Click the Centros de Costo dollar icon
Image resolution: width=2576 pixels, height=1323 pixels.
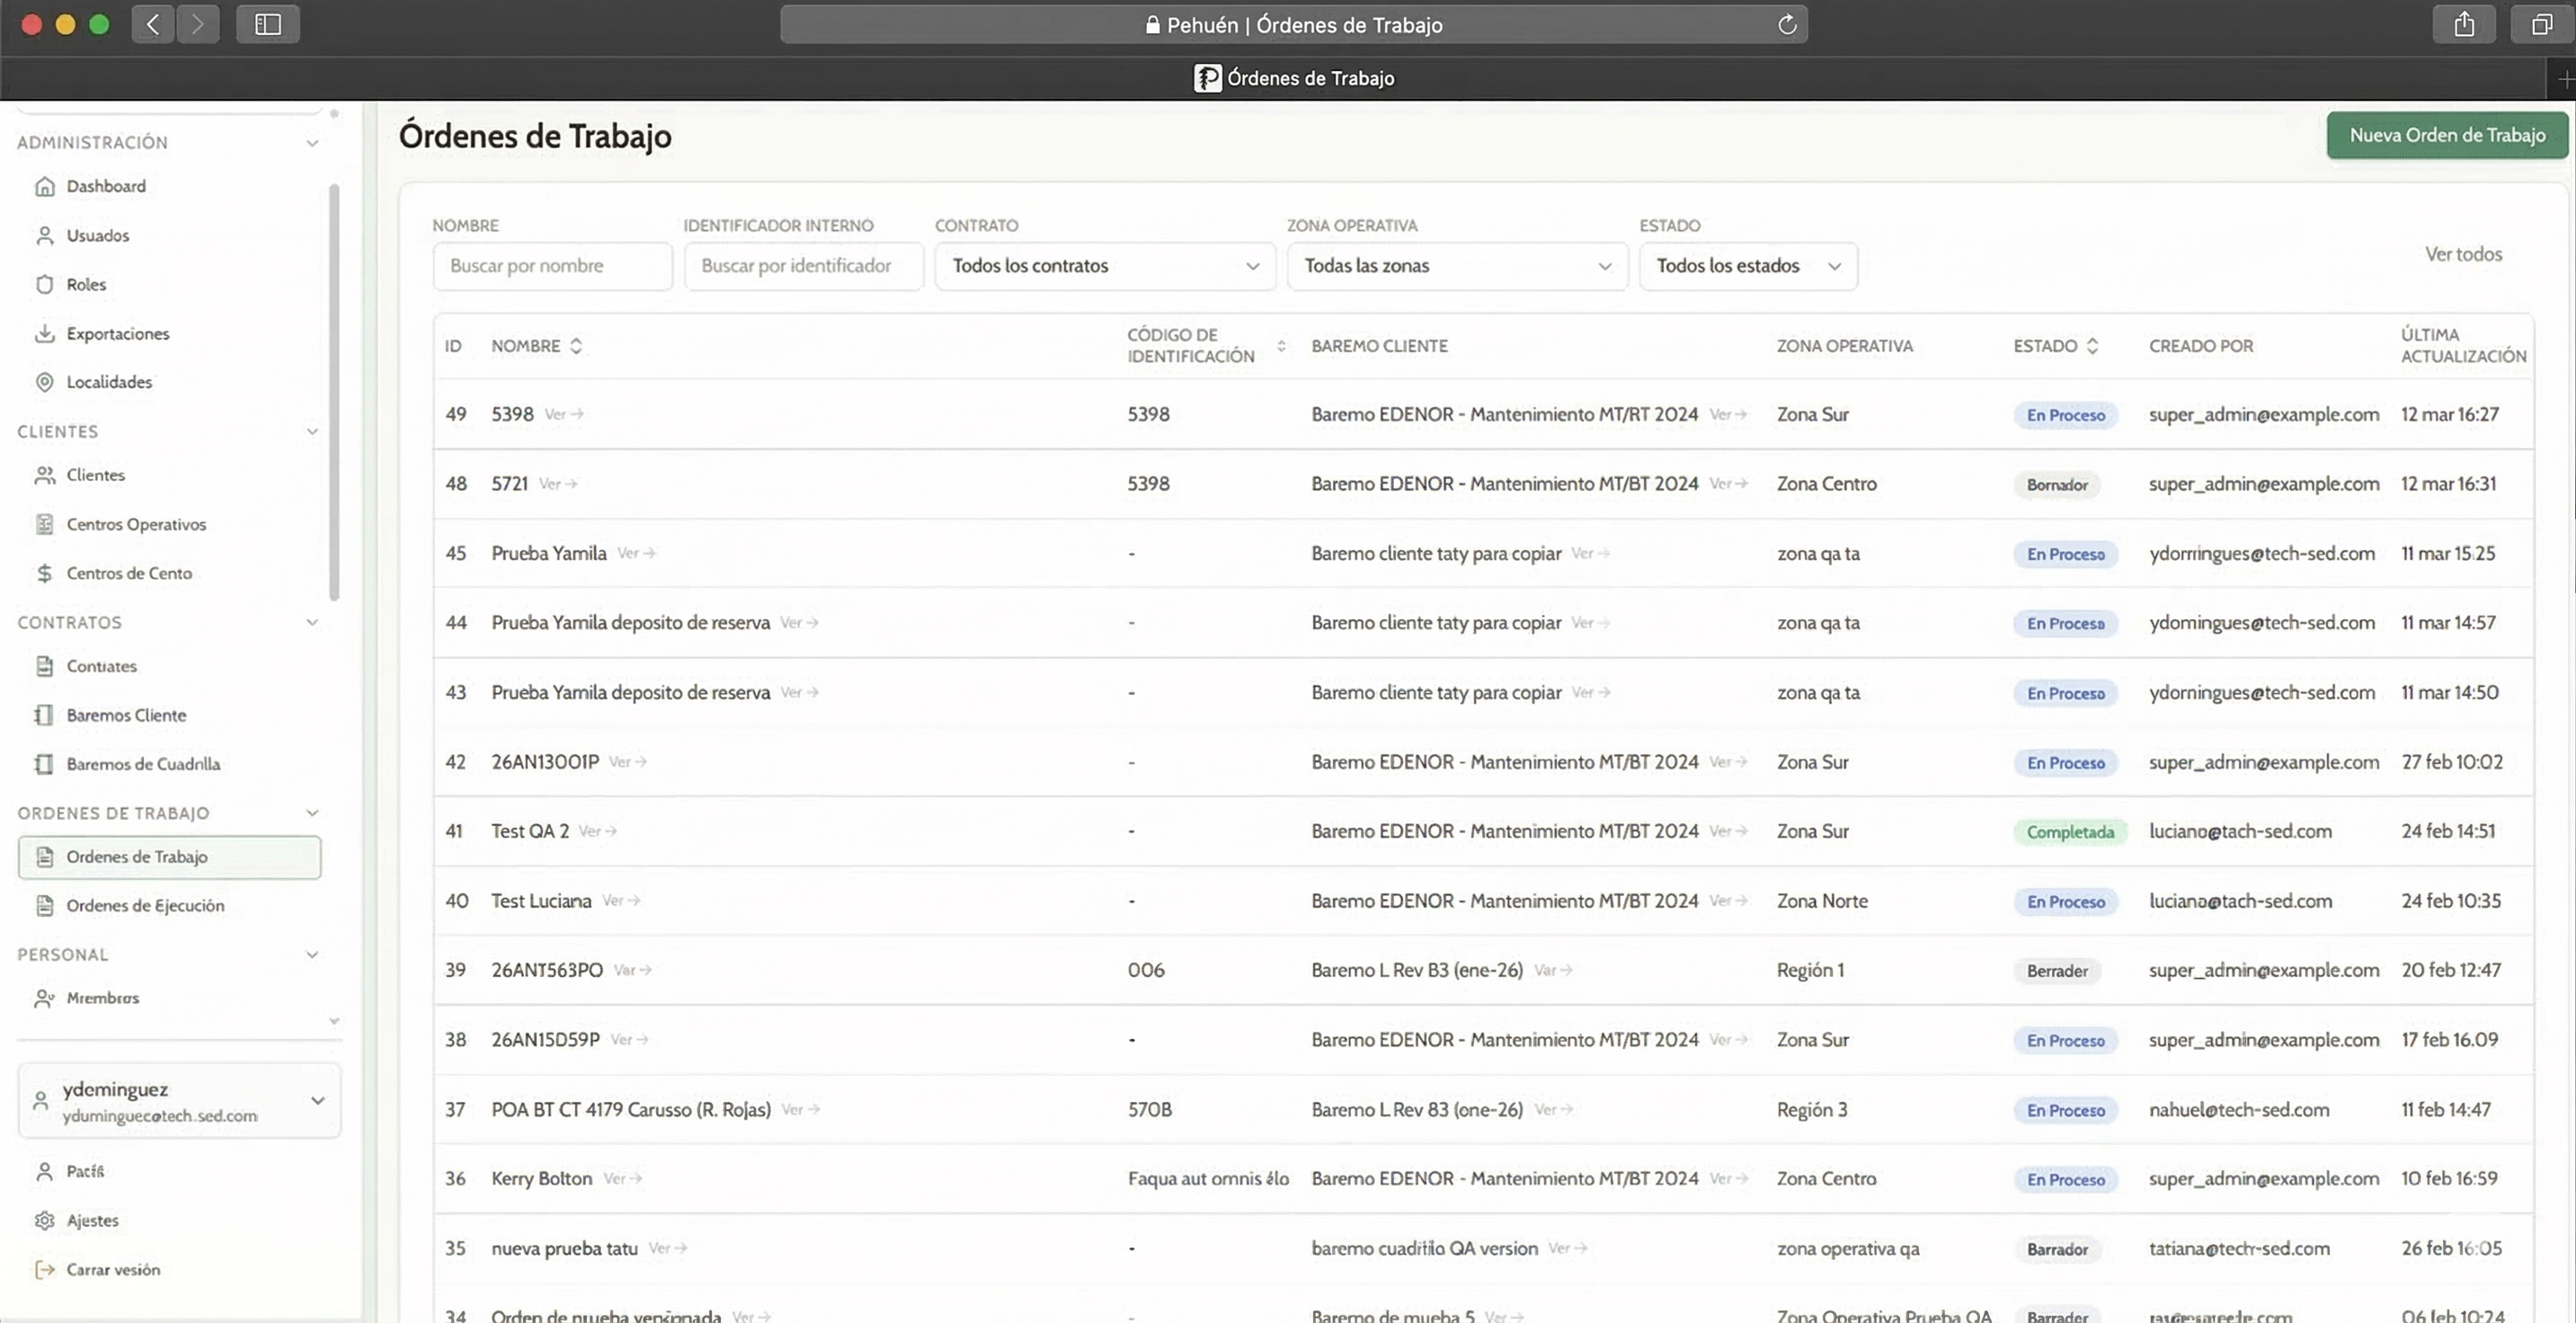point(44,573)
